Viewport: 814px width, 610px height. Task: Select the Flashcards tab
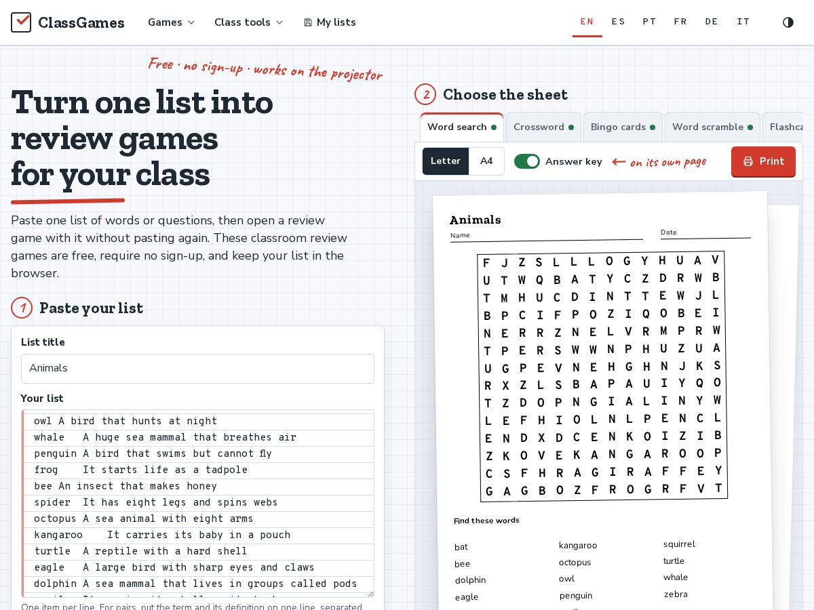click(x=784, y=127)
